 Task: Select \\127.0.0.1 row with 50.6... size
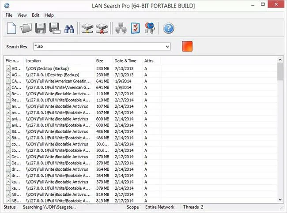click(x=140, y=150)
